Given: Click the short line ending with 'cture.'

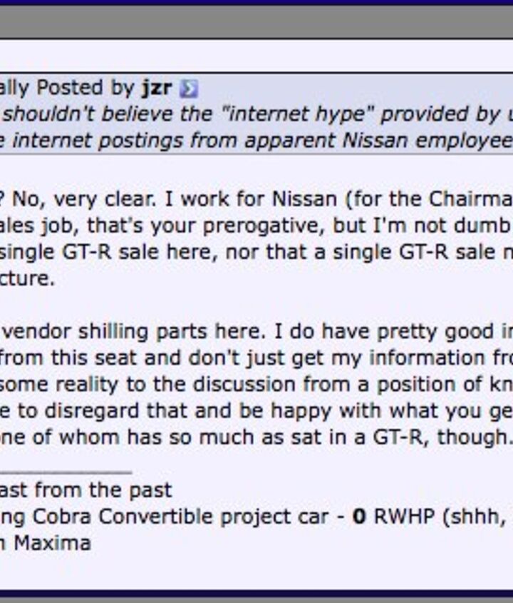Looking at the screenshot, I should tap(27, 278).
